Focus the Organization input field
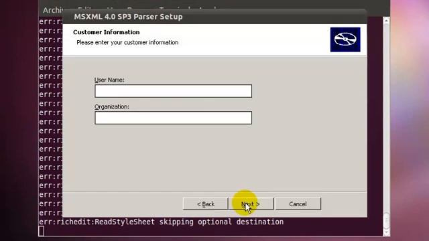The width and height of the screenshot is (429, 241). pyautogui.click(x=173, y=118)
